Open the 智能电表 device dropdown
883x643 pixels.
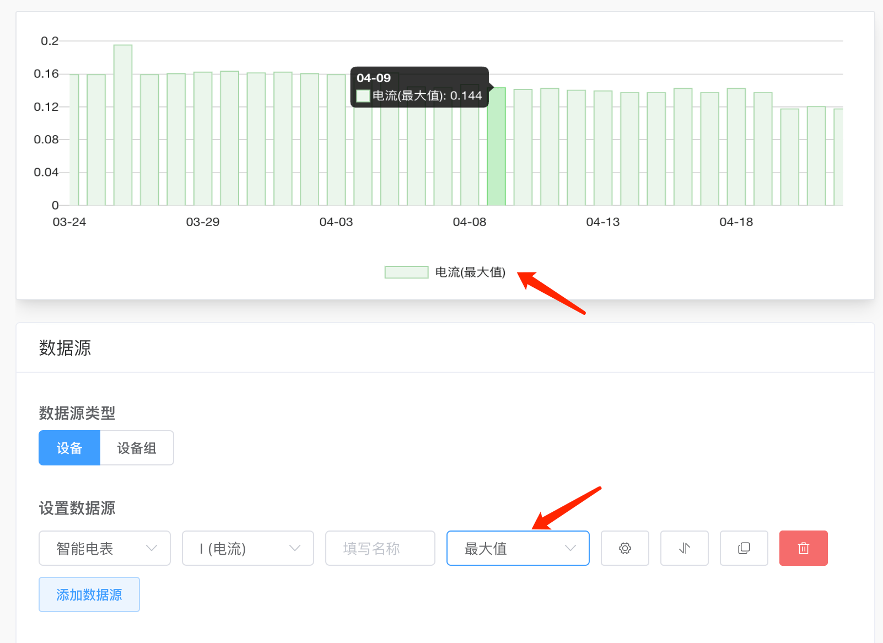(x=105, y=548)
